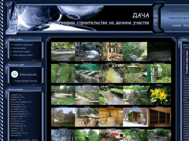Open Старый дом category
The image size is (189, 141).
click(x=17, y=116)
